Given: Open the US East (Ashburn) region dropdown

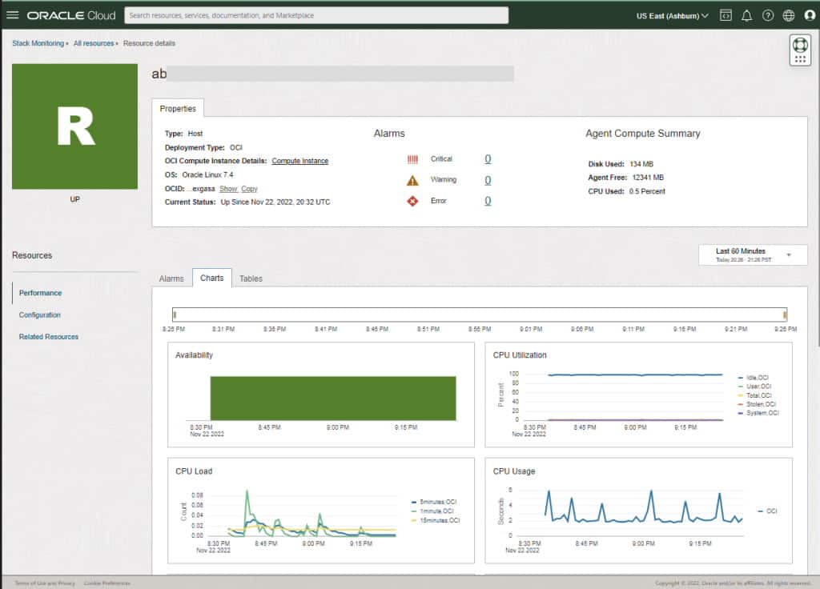Looking at the screenshot, I should pos(670,14).
